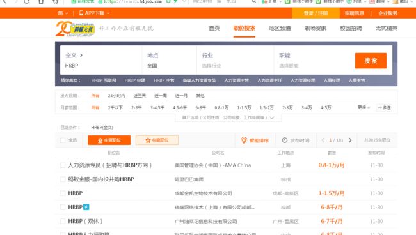
Task: Click the 企业服务 link
Action: [388, 13]
